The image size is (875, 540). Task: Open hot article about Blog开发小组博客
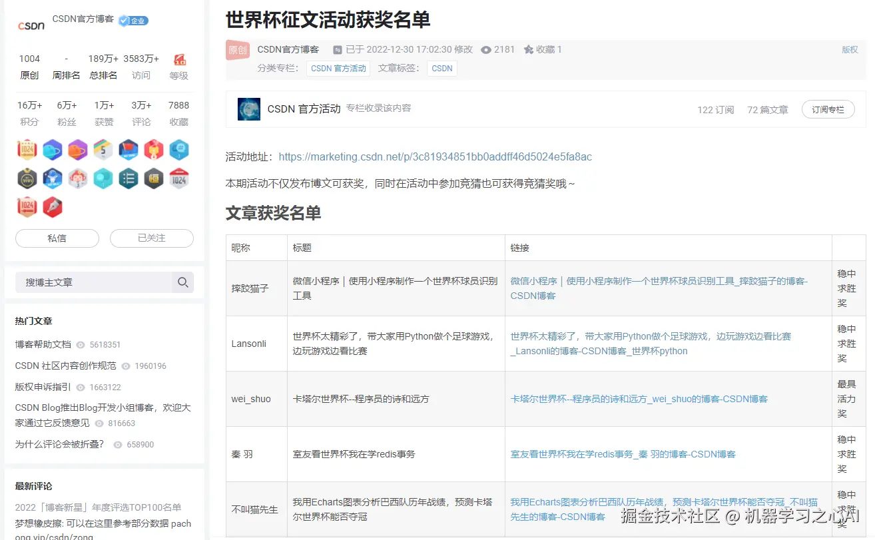click(103, 415)
